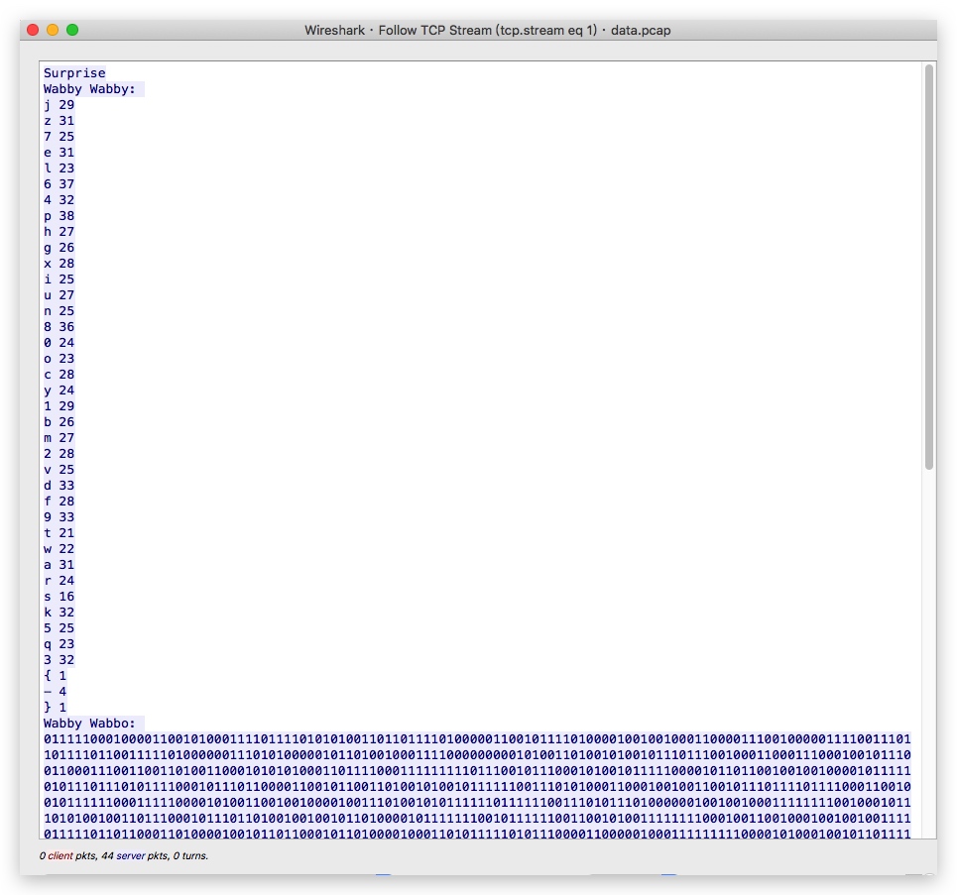
Task: Click the '6 37' row
Action: [59, 184]
